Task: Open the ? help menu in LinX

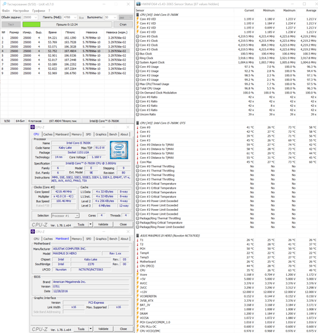Action: [50, 11]
